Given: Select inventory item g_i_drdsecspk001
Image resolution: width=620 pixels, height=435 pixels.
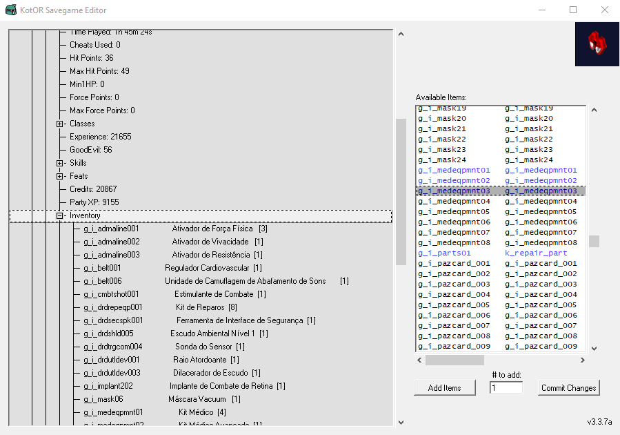Looking at the screenshot, I should pyautogui.click(x=200, y=320).
